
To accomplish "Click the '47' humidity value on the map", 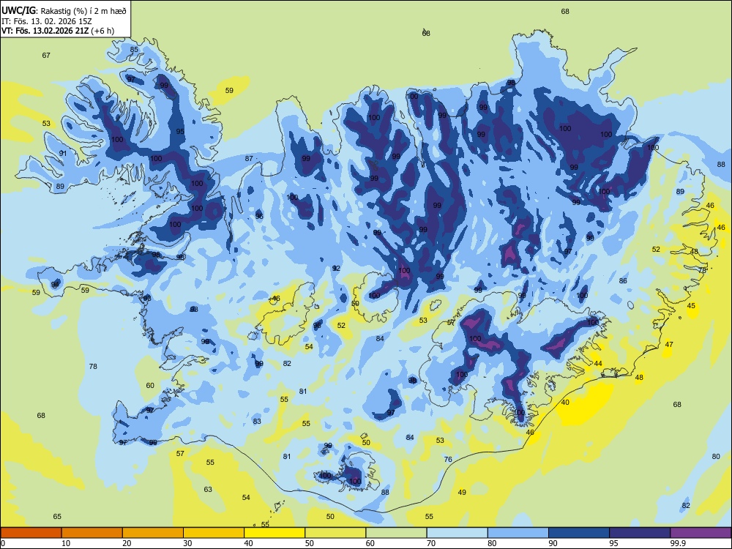I will [670, 345].
